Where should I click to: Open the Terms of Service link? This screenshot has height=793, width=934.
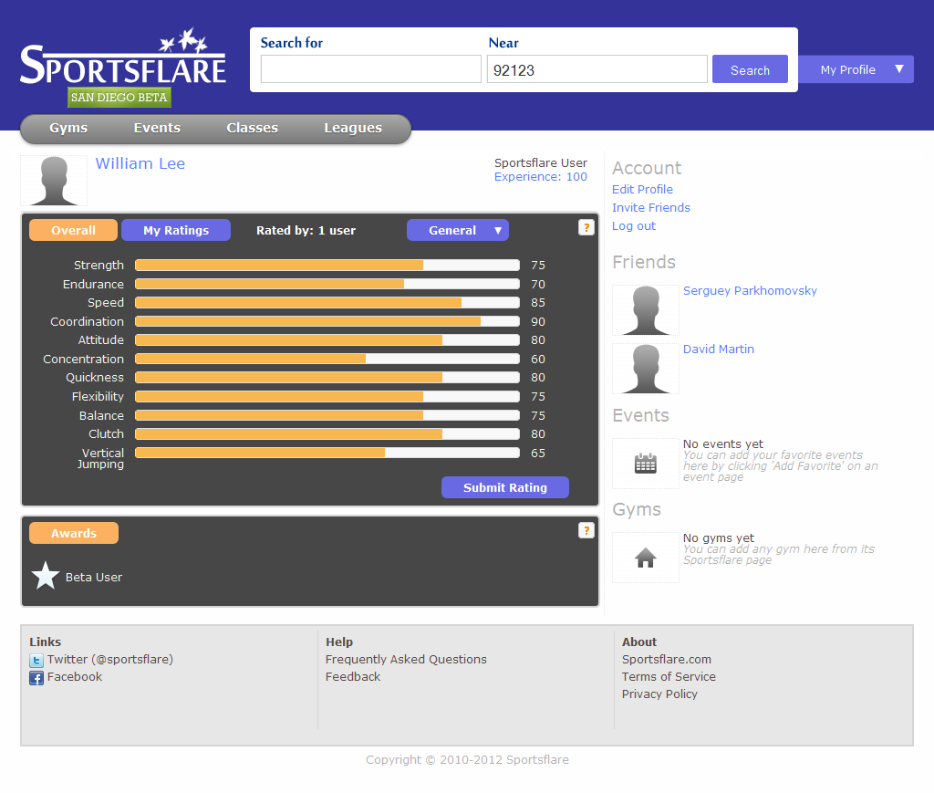click(x=669, y=677)
